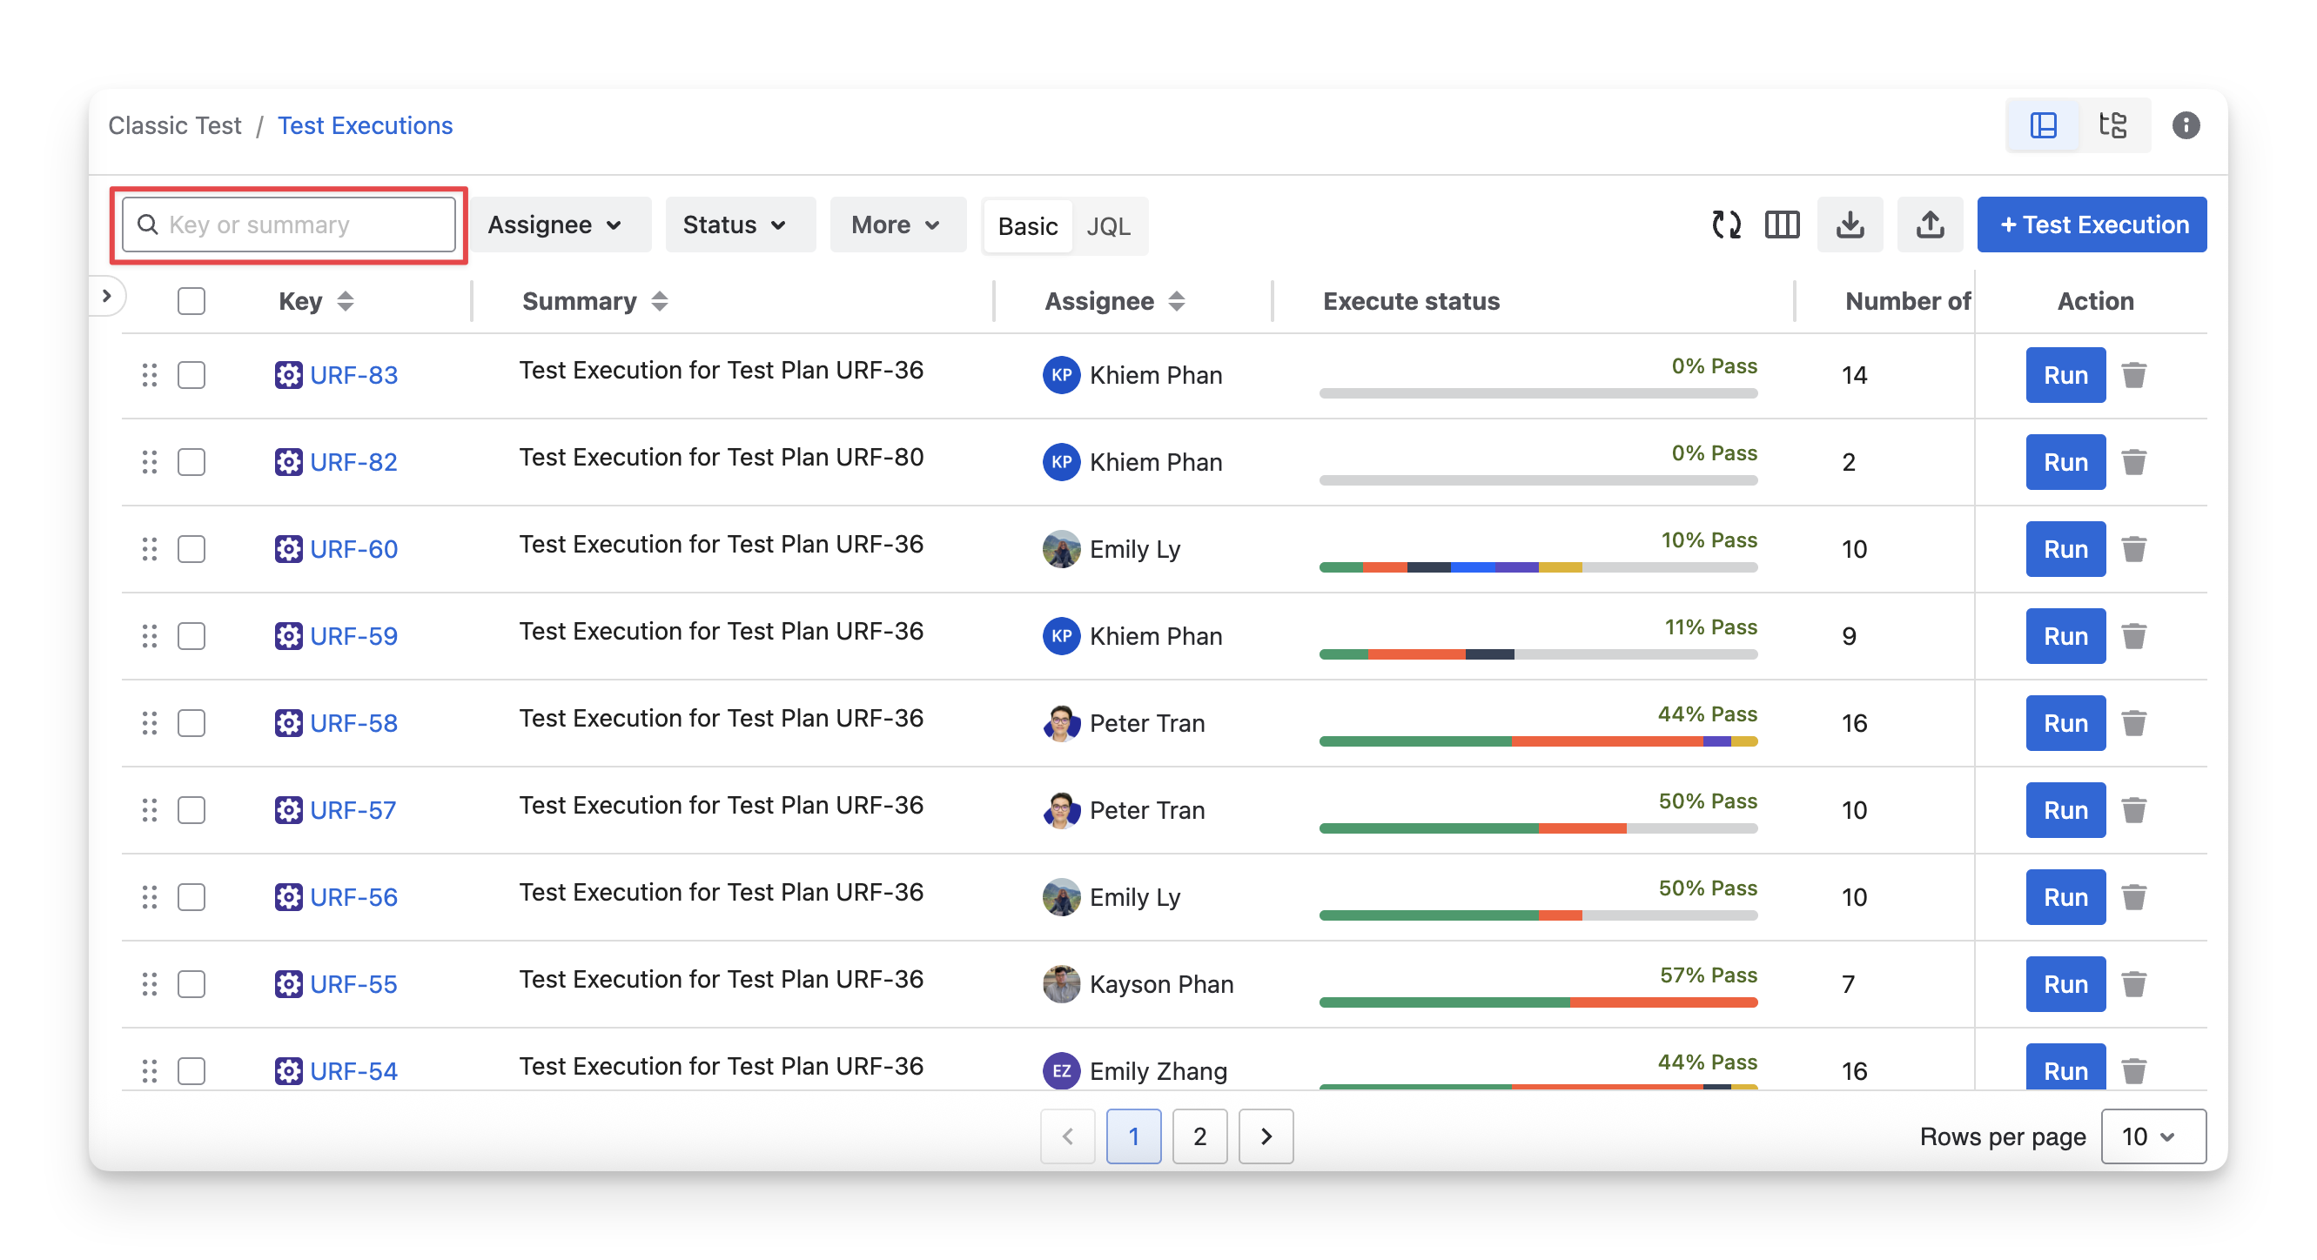
Task: Open the info icon in header
Action: point(2186,125)
